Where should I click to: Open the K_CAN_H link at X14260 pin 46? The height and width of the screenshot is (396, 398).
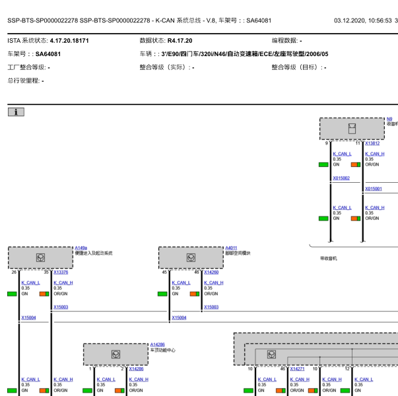214,282
